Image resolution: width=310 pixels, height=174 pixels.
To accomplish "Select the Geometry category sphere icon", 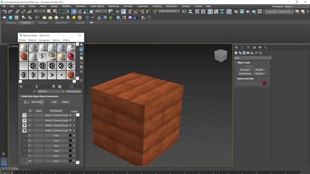I will (236, 53).
